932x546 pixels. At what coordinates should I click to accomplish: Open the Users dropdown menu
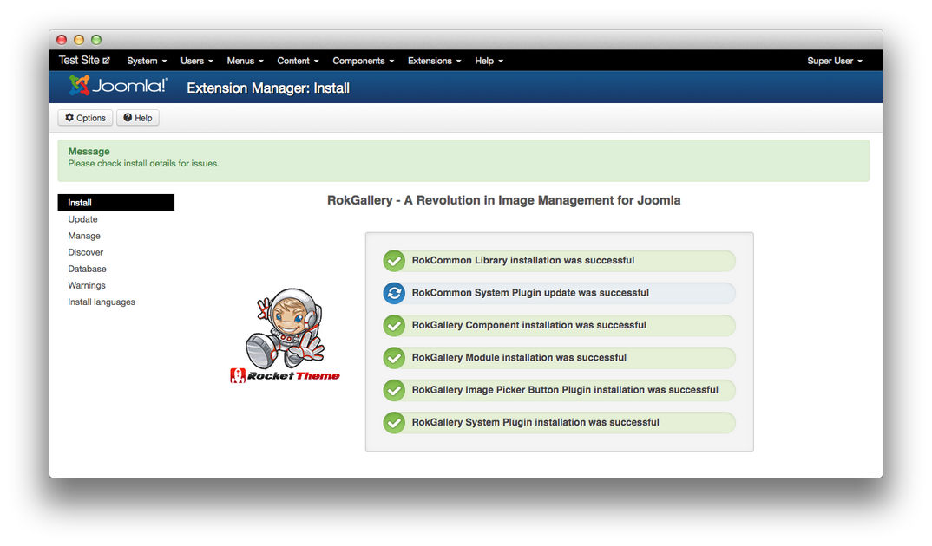pyautogui.click(x=196, y=61)
